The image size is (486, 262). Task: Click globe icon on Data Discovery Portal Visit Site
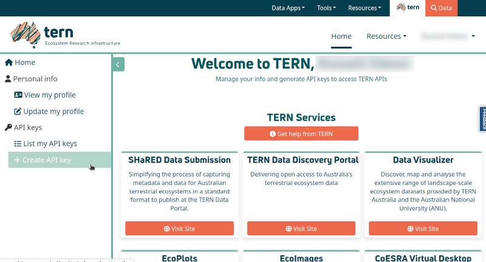coord(289,229)
